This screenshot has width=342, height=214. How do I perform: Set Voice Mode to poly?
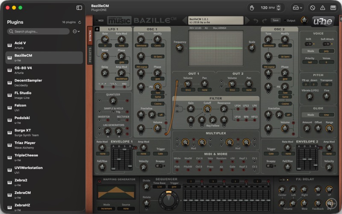click(x=327, y=51)
